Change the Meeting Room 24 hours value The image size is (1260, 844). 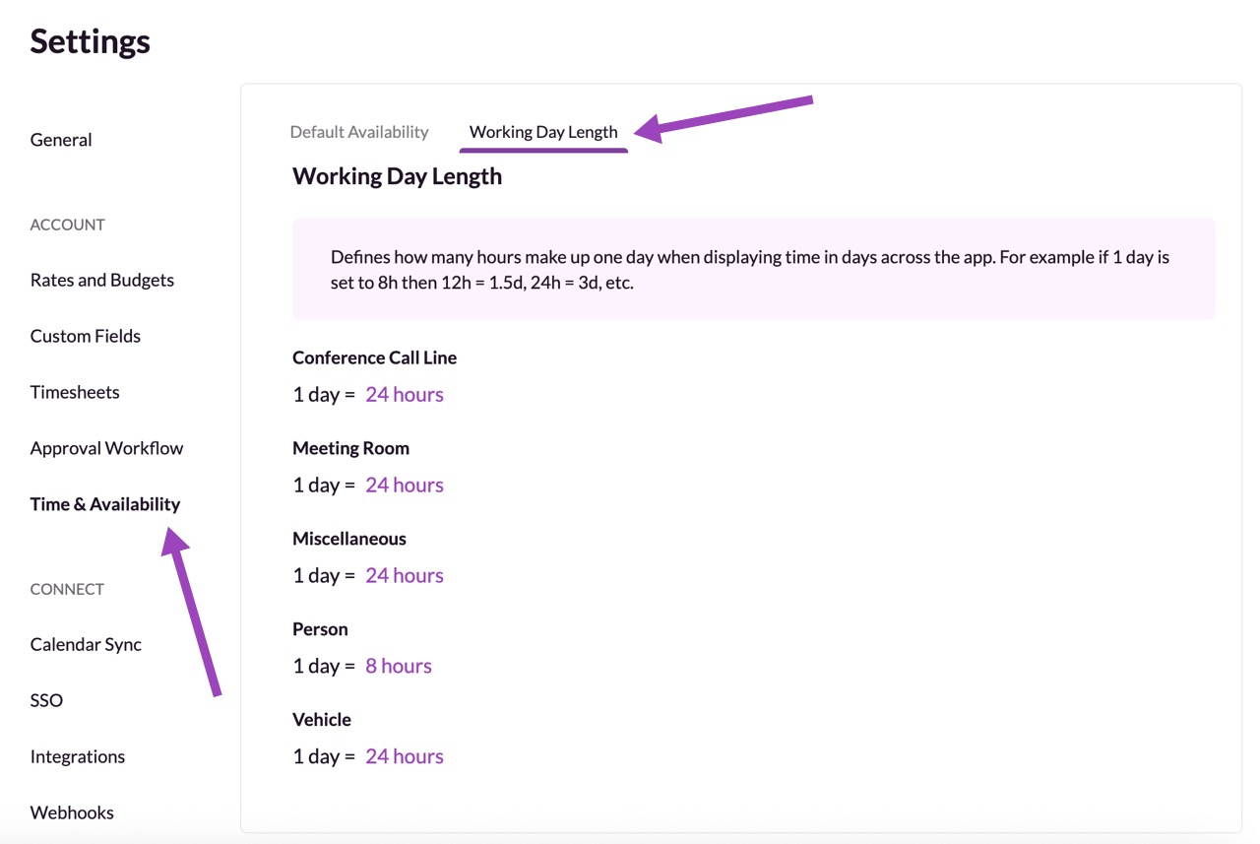405,485
